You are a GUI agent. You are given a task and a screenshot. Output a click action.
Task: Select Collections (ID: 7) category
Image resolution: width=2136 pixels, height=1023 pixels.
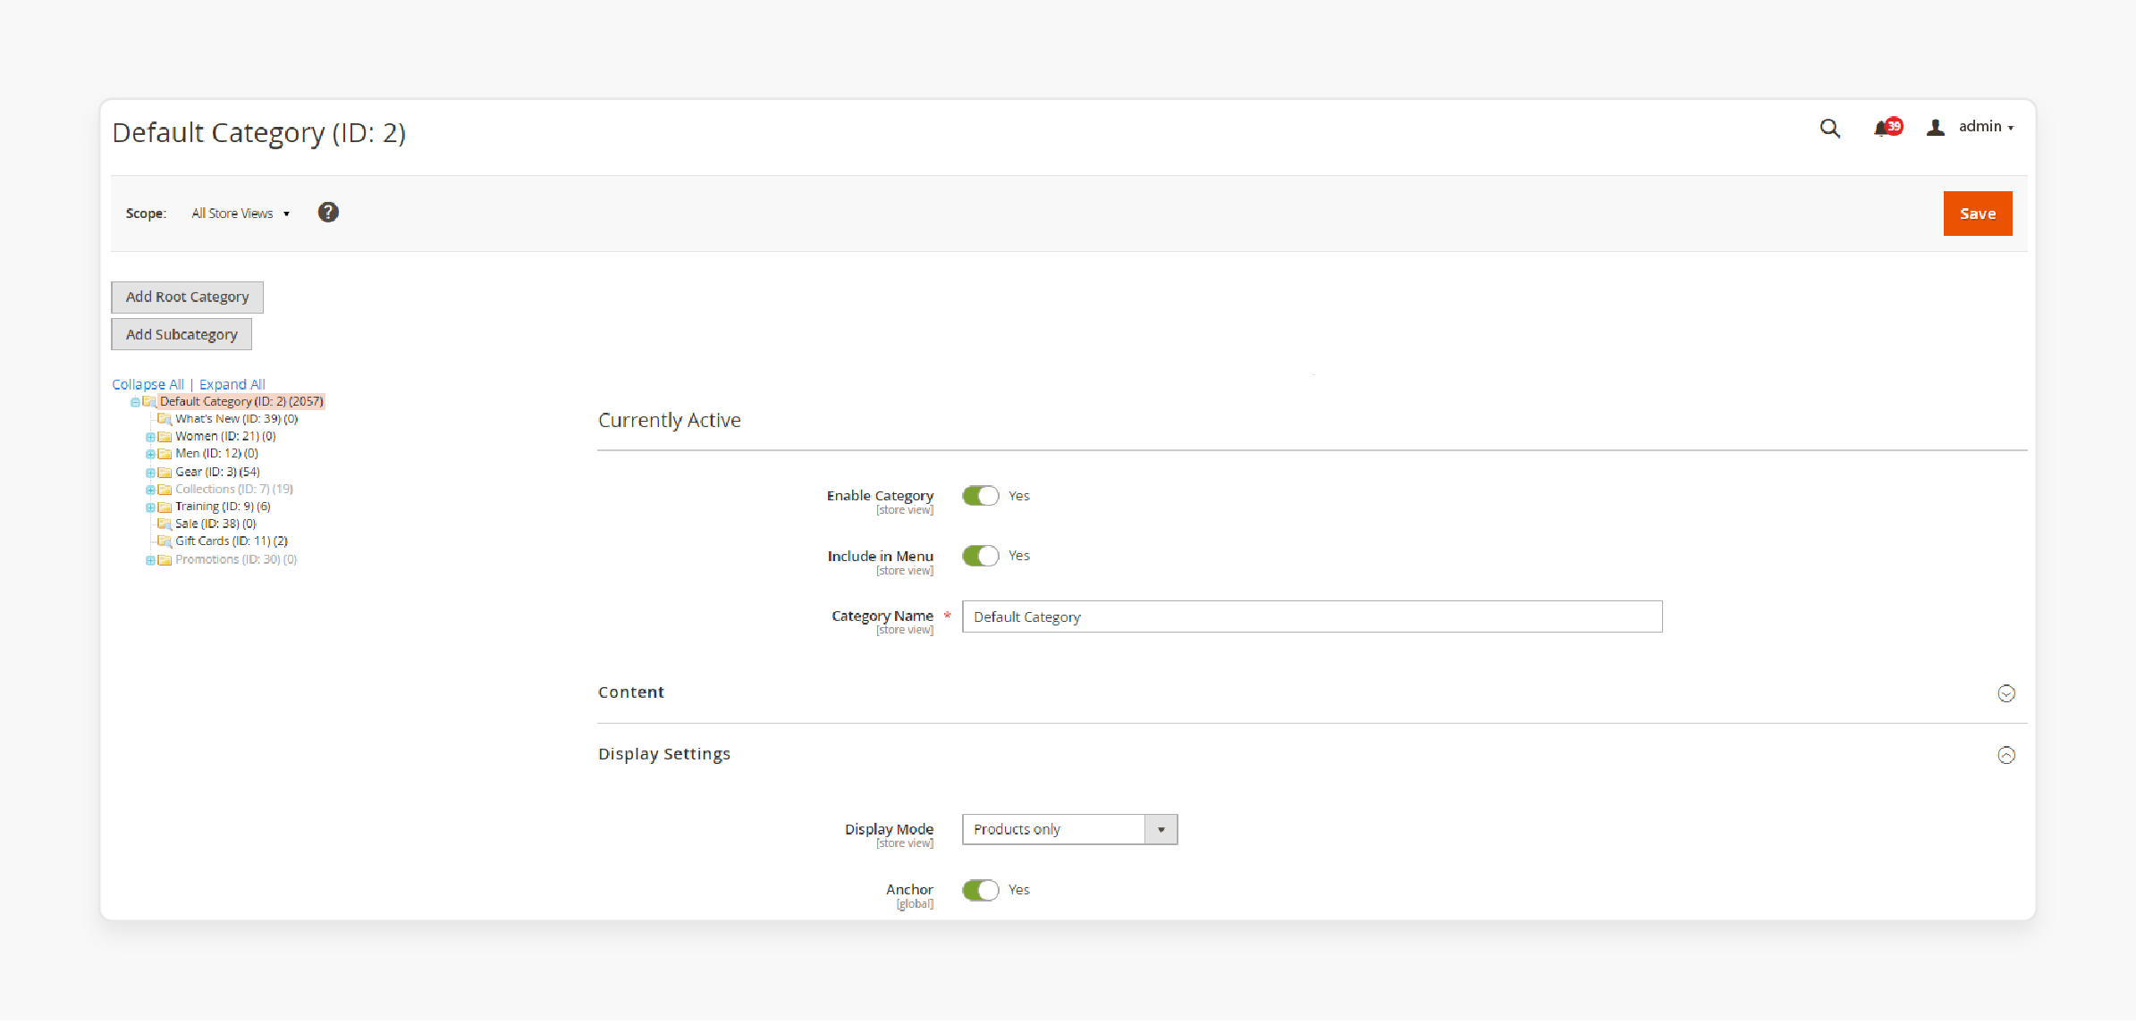click(x=234, y=490)
